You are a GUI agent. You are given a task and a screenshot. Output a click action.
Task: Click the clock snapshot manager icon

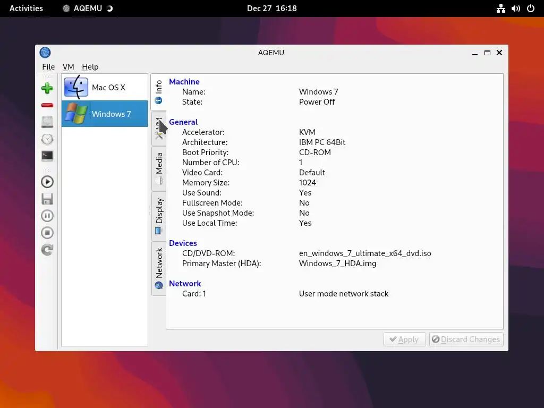tap(47, 139)
